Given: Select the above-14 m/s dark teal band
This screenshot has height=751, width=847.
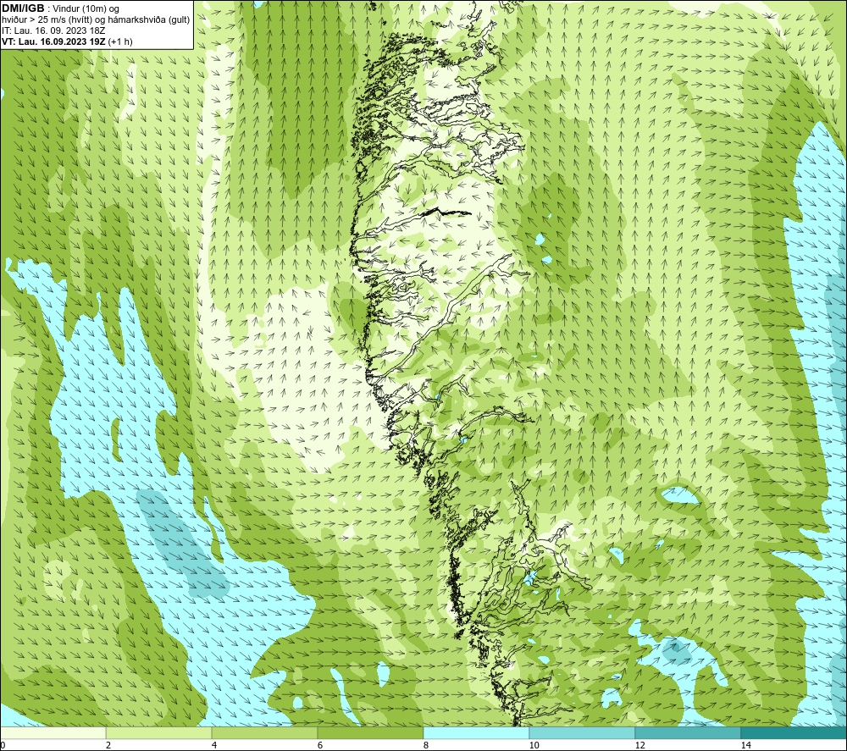Looking at the screenshot, I should (x=794, y=732).
